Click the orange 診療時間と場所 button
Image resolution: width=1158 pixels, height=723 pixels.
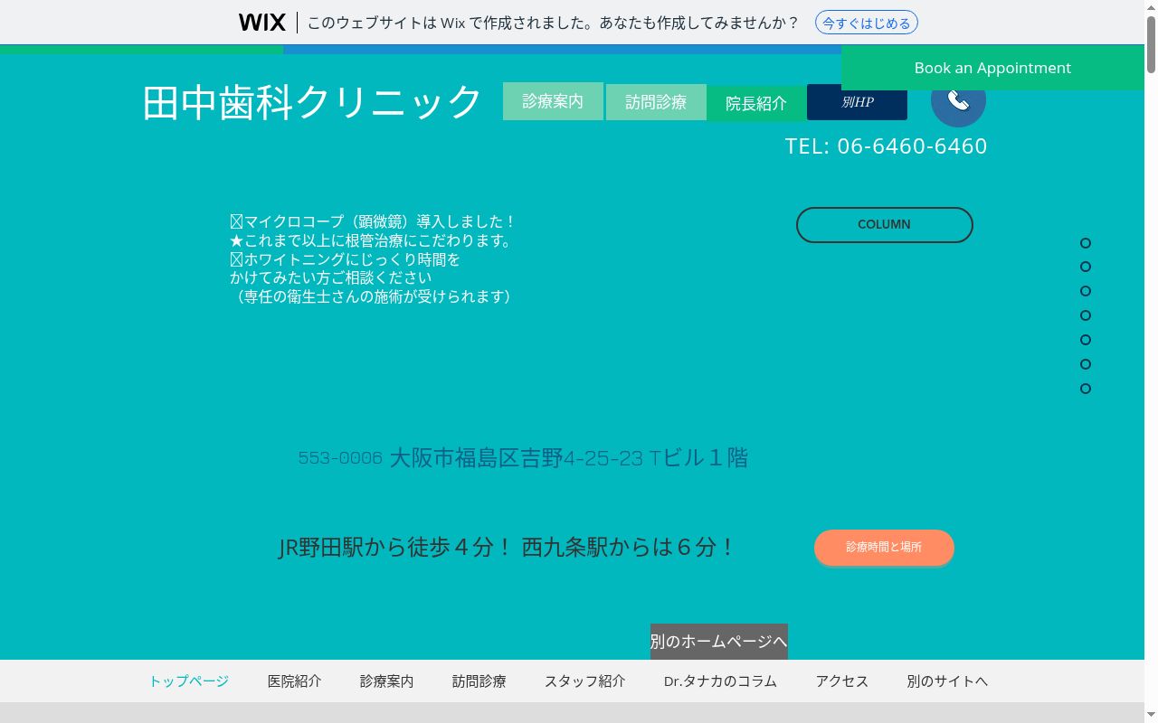(x=884, y=548)
